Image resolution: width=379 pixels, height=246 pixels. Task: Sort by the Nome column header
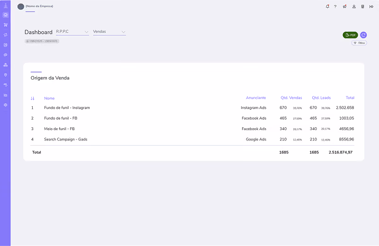pos(49,98)
